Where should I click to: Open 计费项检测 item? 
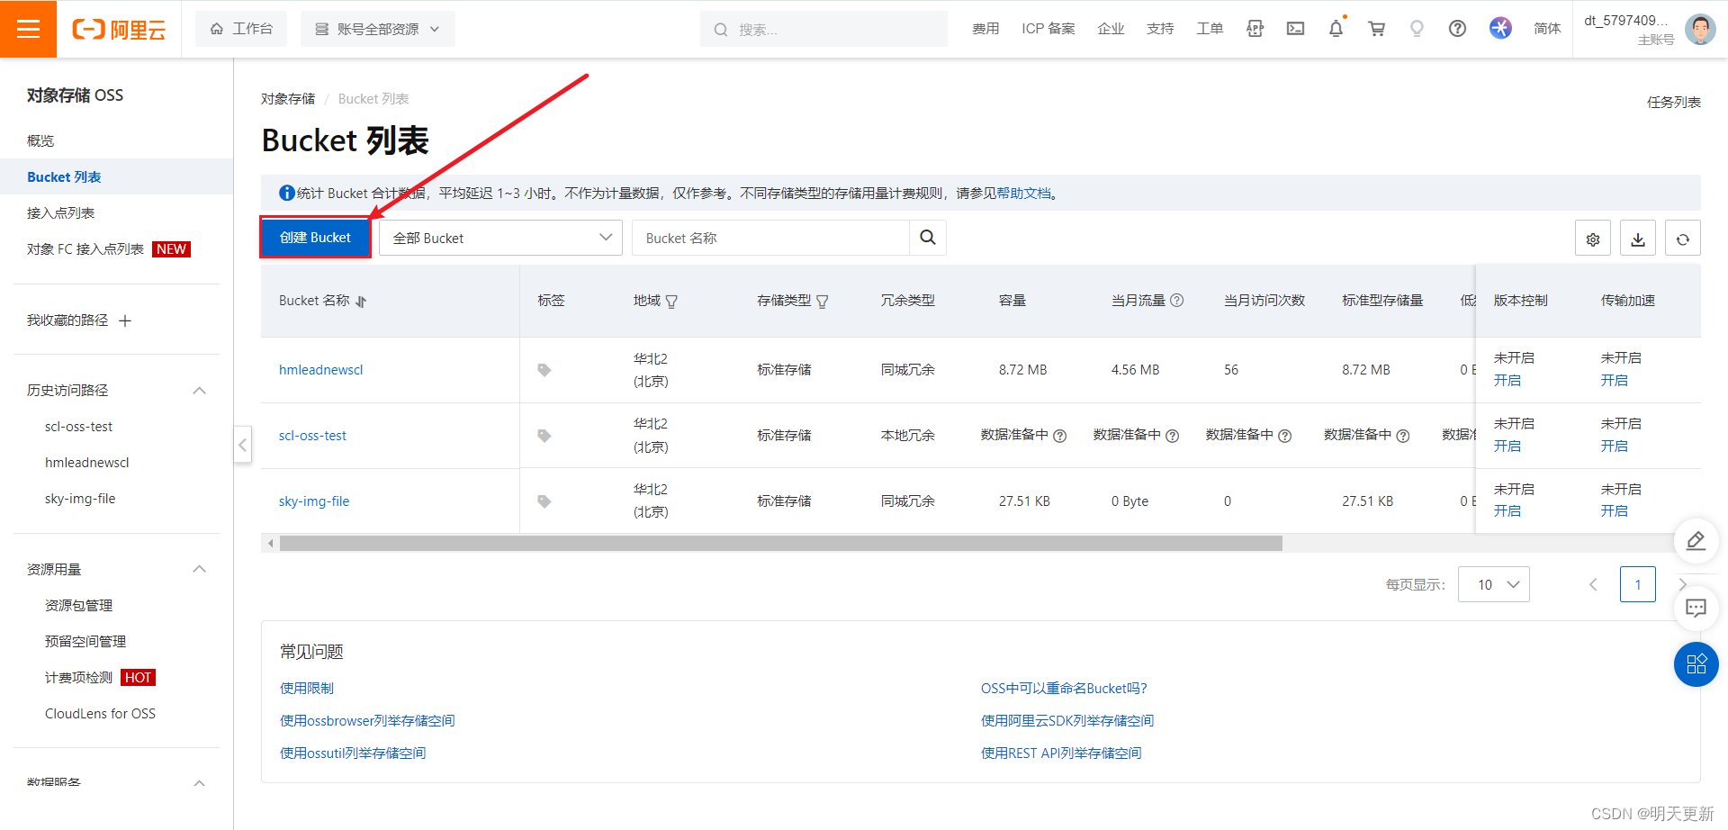coord(78,677)
